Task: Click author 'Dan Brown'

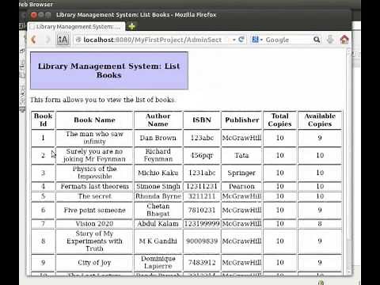Action: [158, 138]
